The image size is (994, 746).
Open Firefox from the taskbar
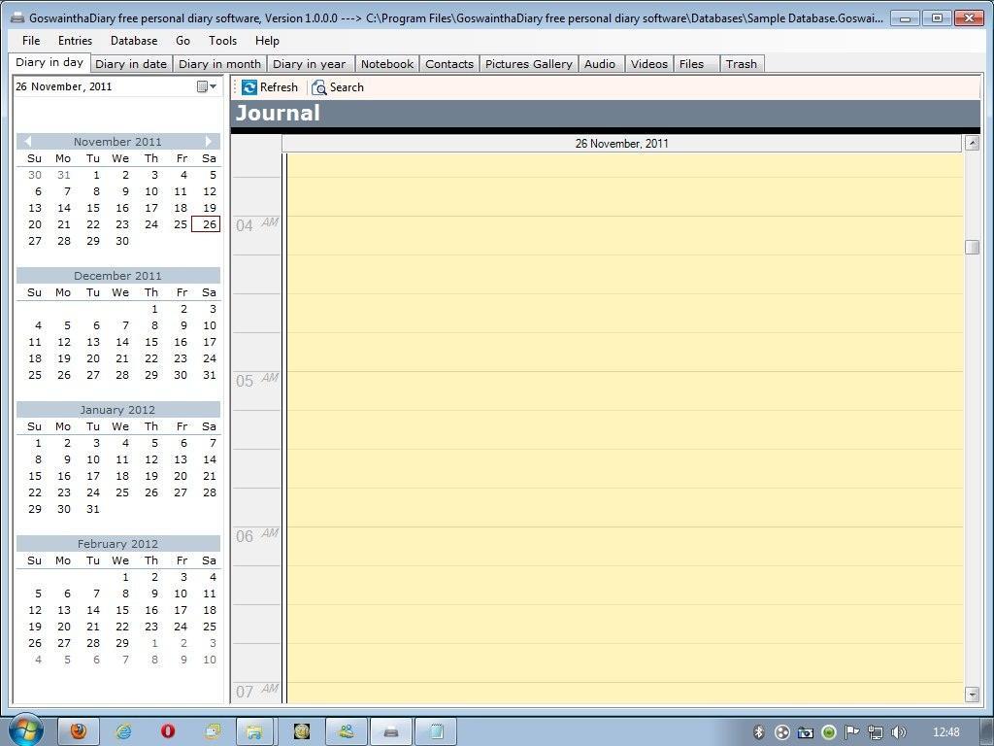[79, 731]
